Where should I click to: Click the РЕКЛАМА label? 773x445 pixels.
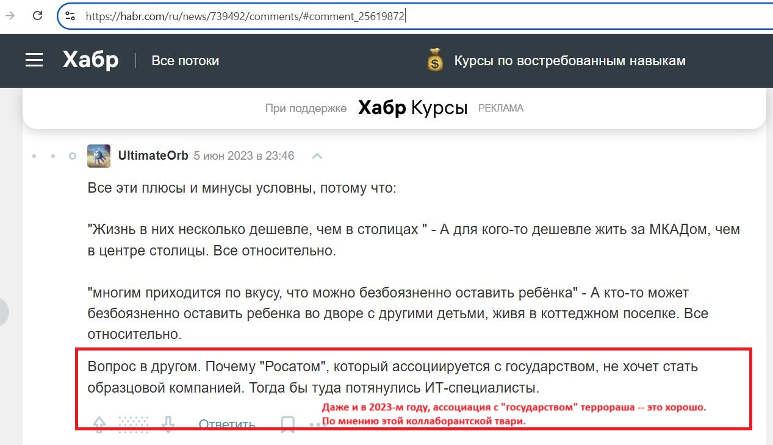(500, 109)
